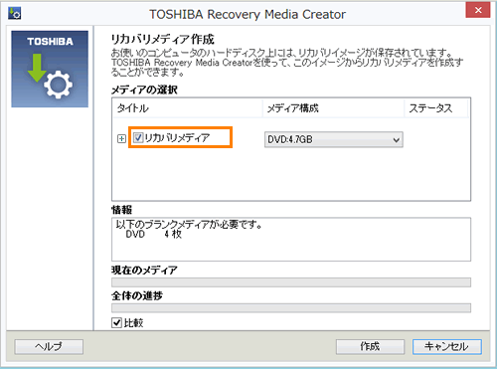Open help with the ヘルプ button

pos(49,347)
